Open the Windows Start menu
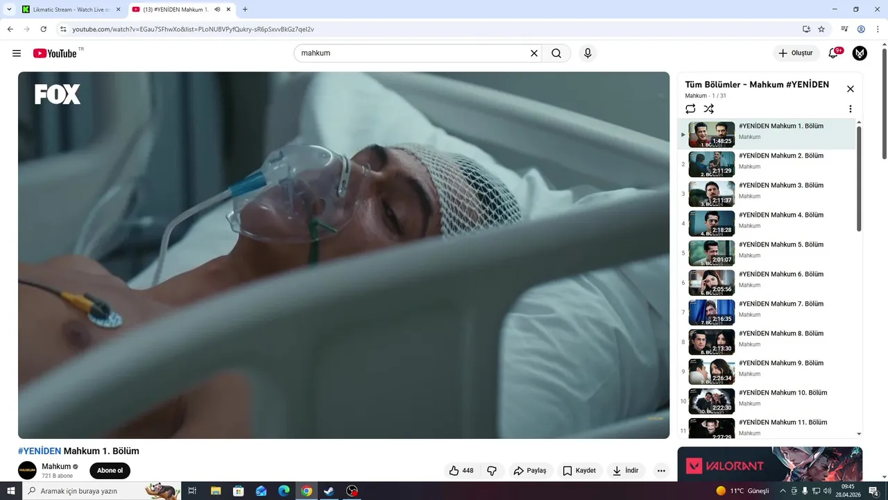The width and height of the screenshot is (888, 500). (11, 491)
